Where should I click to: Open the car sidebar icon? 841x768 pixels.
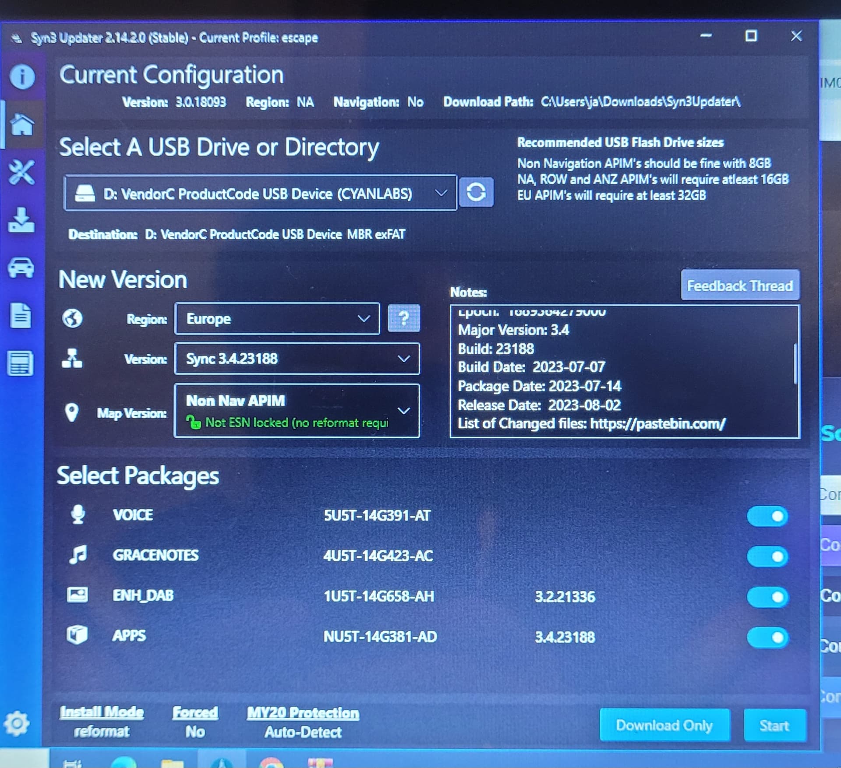[21, 267]
